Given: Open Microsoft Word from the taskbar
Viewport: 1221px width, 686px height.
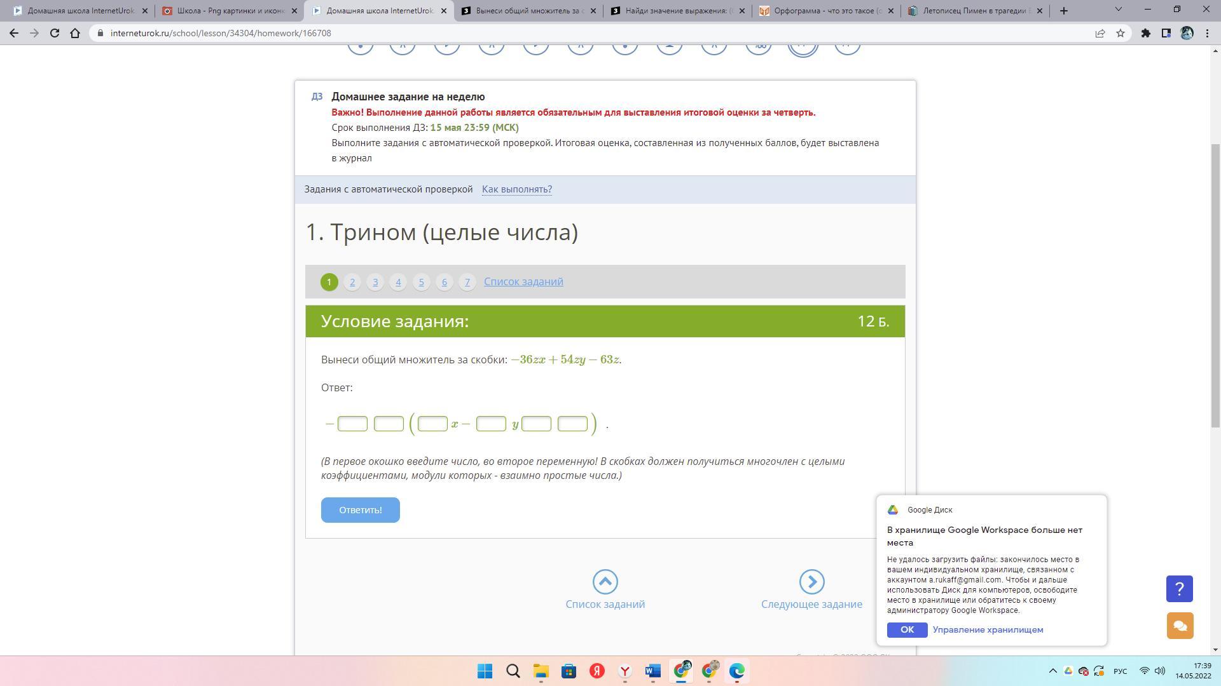Looking at the screenshot, I should click(652, 671).
